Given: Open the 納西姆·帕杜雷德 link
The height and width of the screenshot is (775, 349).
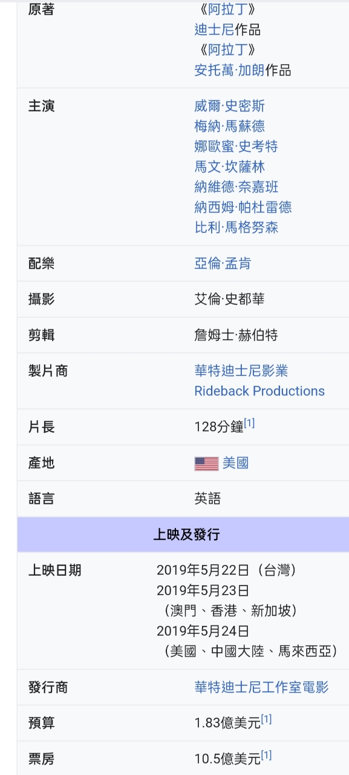Looking at the screenshot, I should (243, 208).
